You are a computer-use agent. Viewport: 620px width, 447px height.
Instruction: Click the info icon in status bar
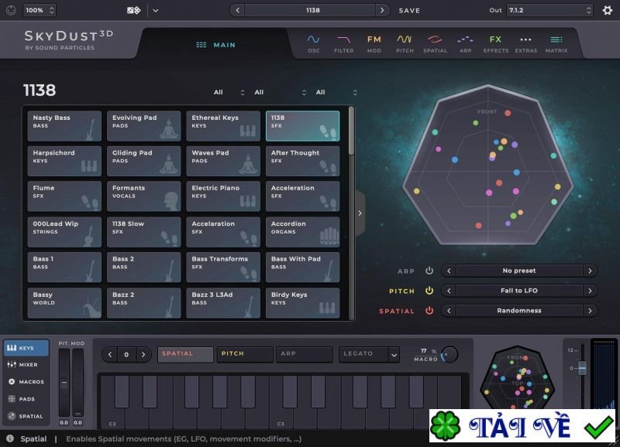point(10,438)
